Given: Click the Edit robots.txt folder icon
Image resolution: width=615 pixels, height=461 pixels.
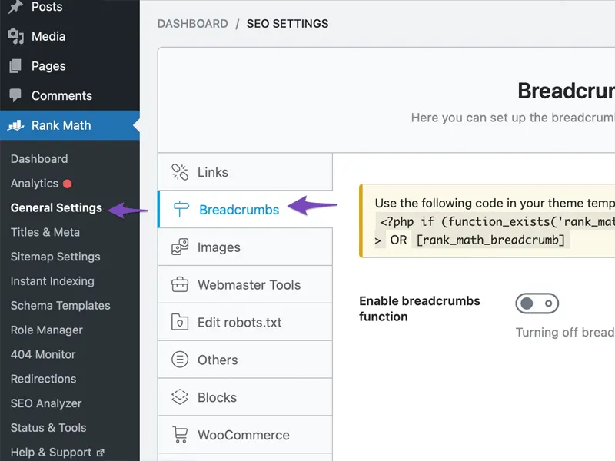Looking at the screenshot, I should 180,322.
